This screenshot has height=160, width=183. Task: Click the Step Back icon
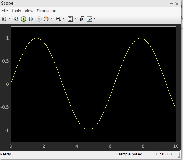click(x=16, y=19)
